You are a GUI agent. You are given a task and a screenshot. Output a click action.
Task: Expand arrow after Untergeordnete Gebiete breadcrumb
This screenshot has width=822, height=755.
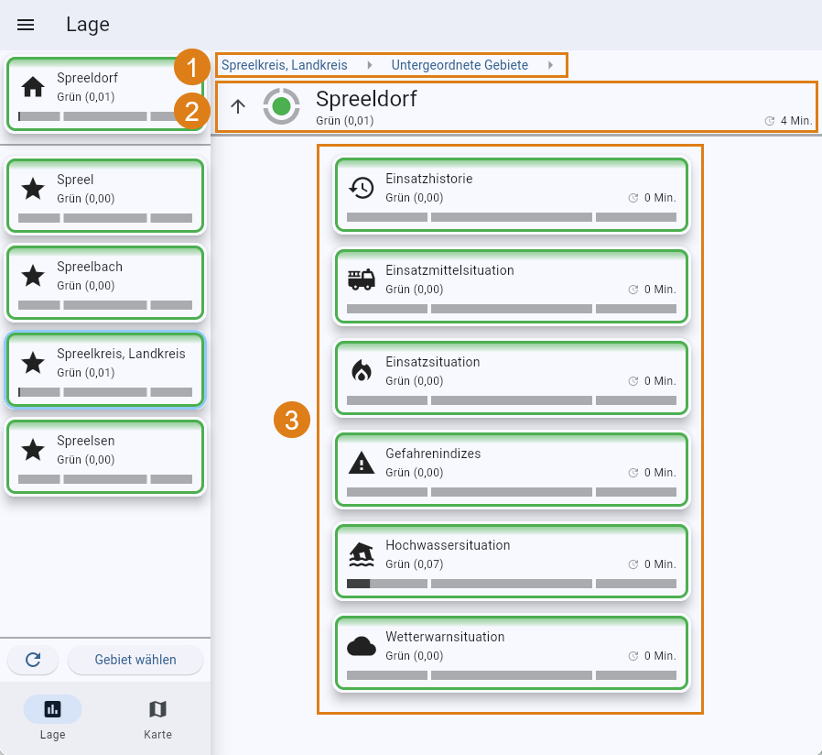[550, 65]
